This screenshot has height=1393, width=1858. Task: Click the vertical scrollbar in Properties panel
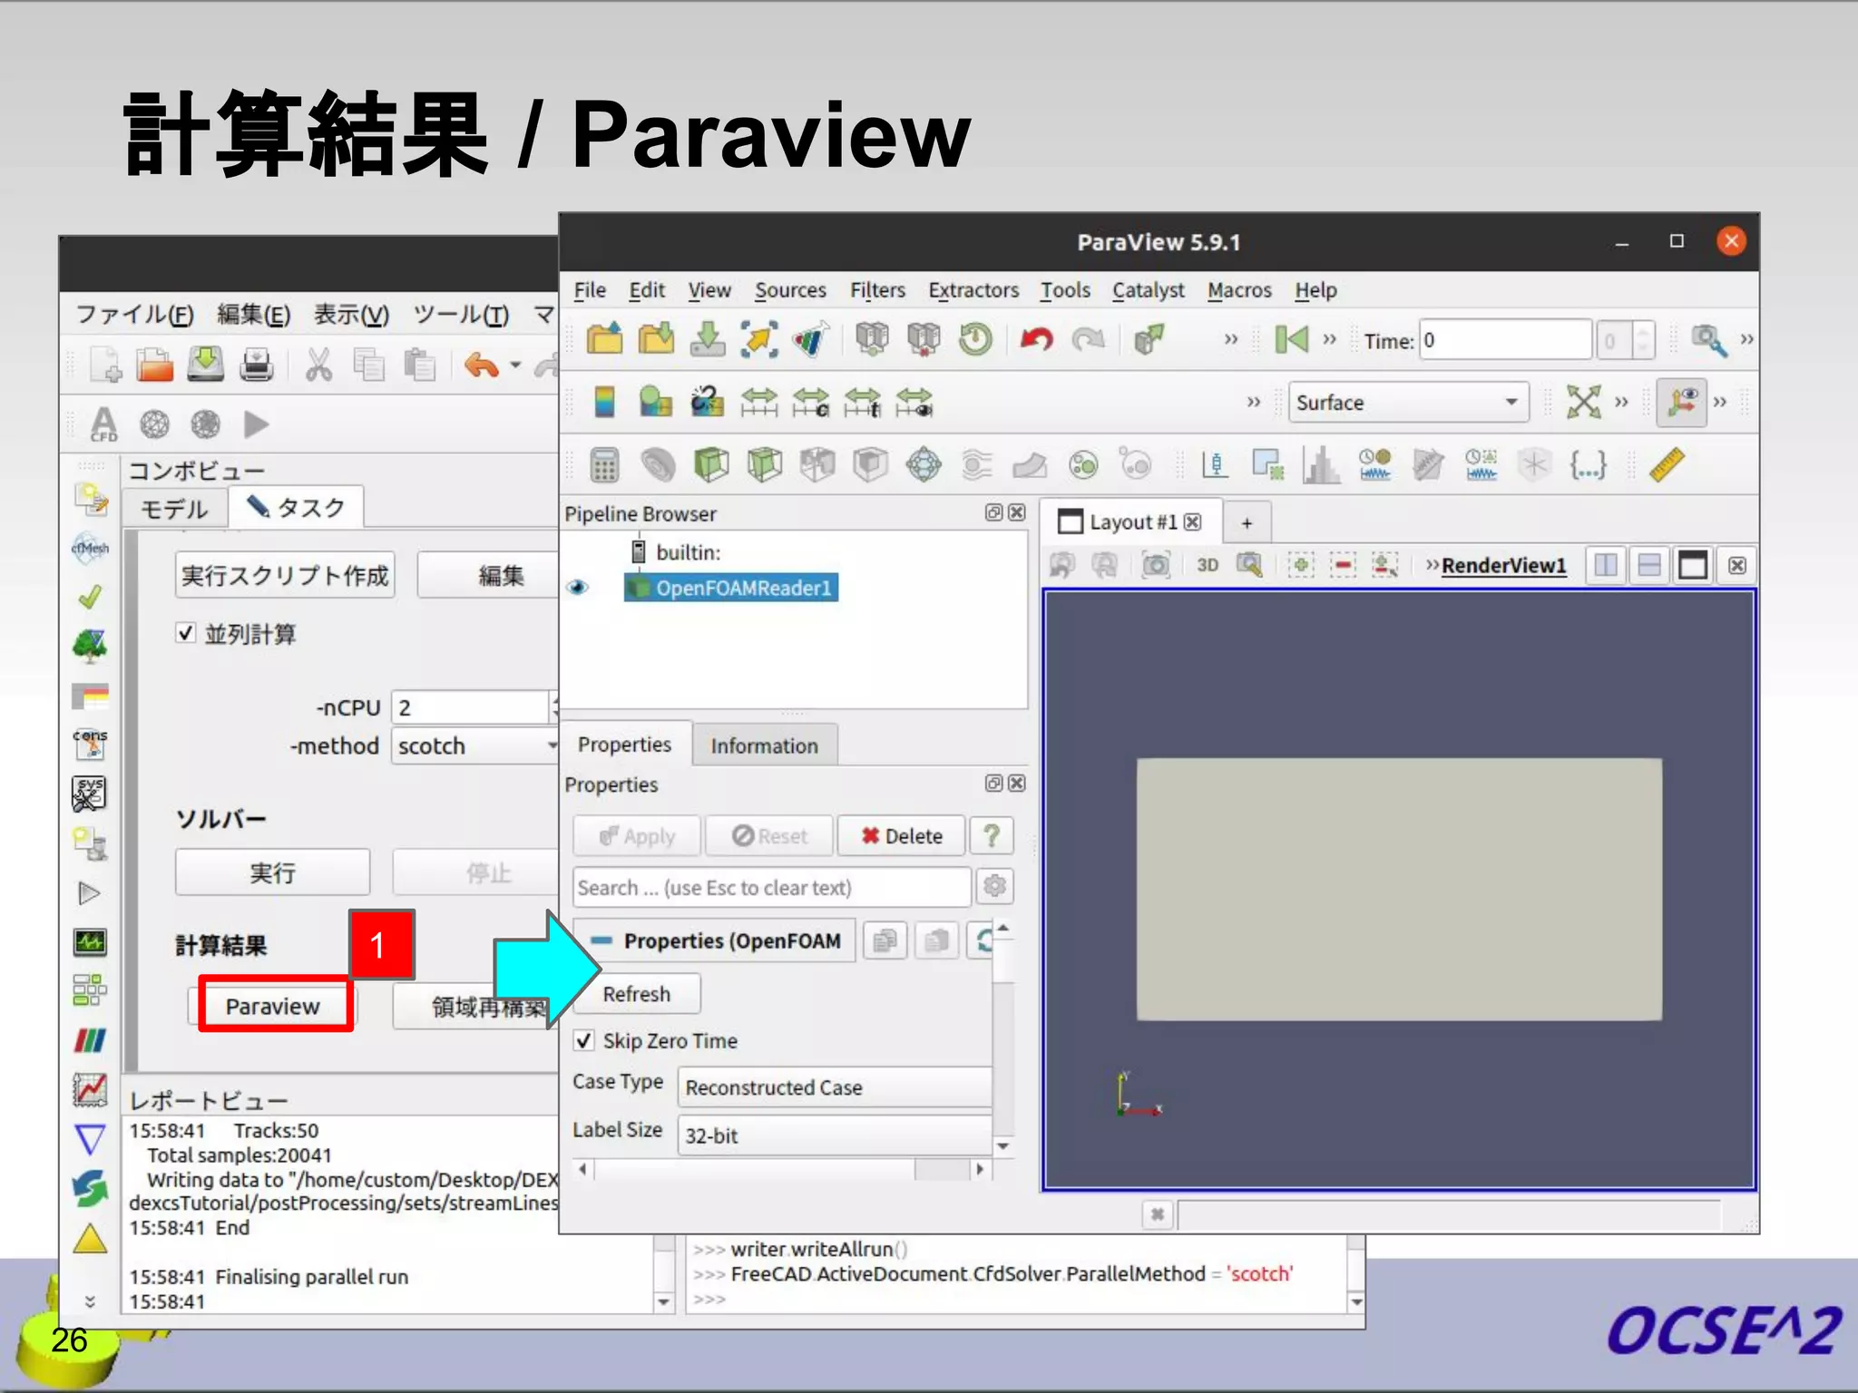(1002, 1037)
